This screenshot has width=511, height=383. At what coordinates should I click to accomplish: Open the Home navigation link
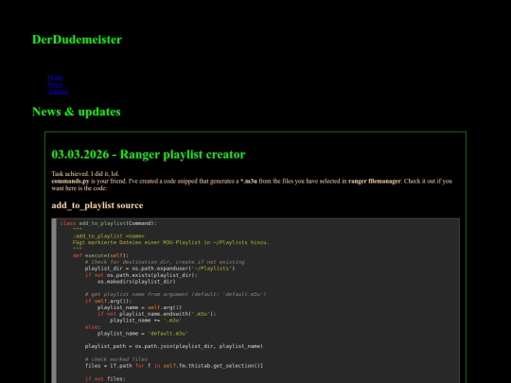pos(55,78)
